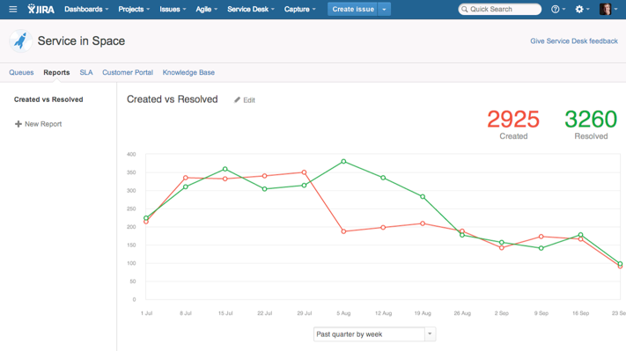Go to the JIRA logo home
The width and height of the screenshot is (626, 351).
(x=41, y=9)
